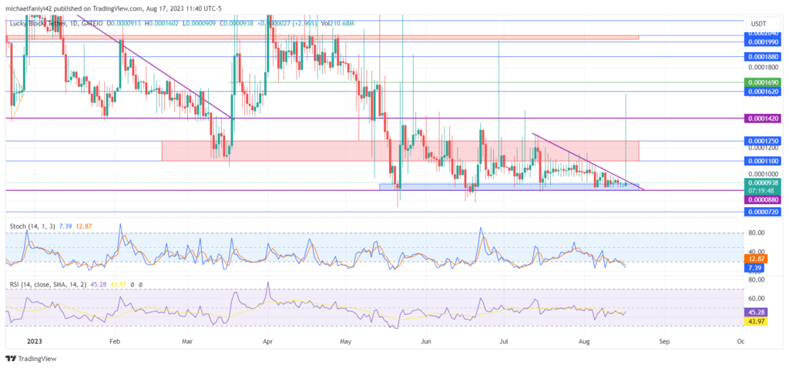Click the Jul label on time axis

[502, 341]
